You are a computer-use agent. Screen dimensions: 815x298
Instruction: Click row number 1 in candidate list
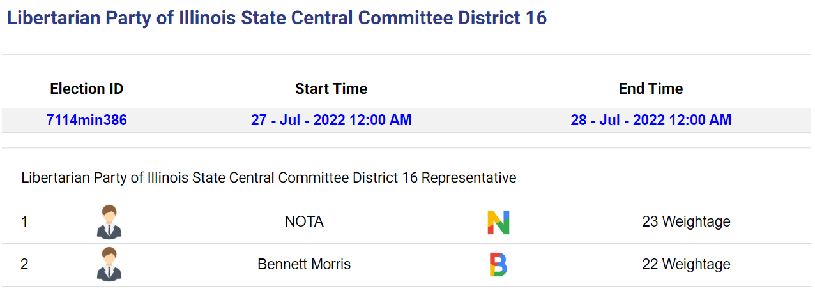click(24, 222)
